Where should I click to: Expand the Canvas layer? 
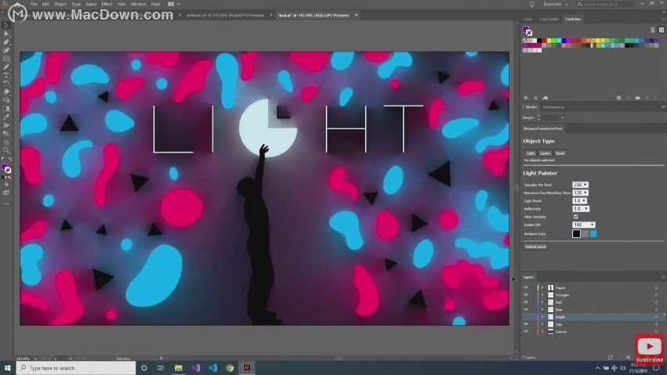tap(542, 332)
